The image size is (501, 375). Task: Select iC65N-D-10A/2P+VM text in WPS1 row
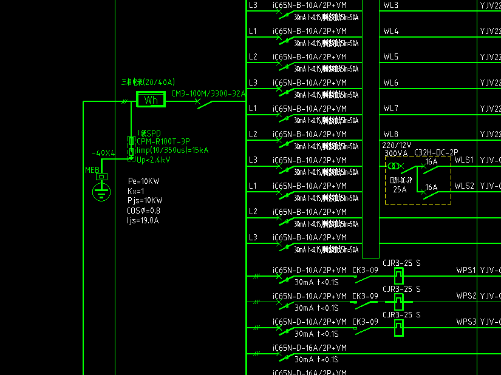310,270
